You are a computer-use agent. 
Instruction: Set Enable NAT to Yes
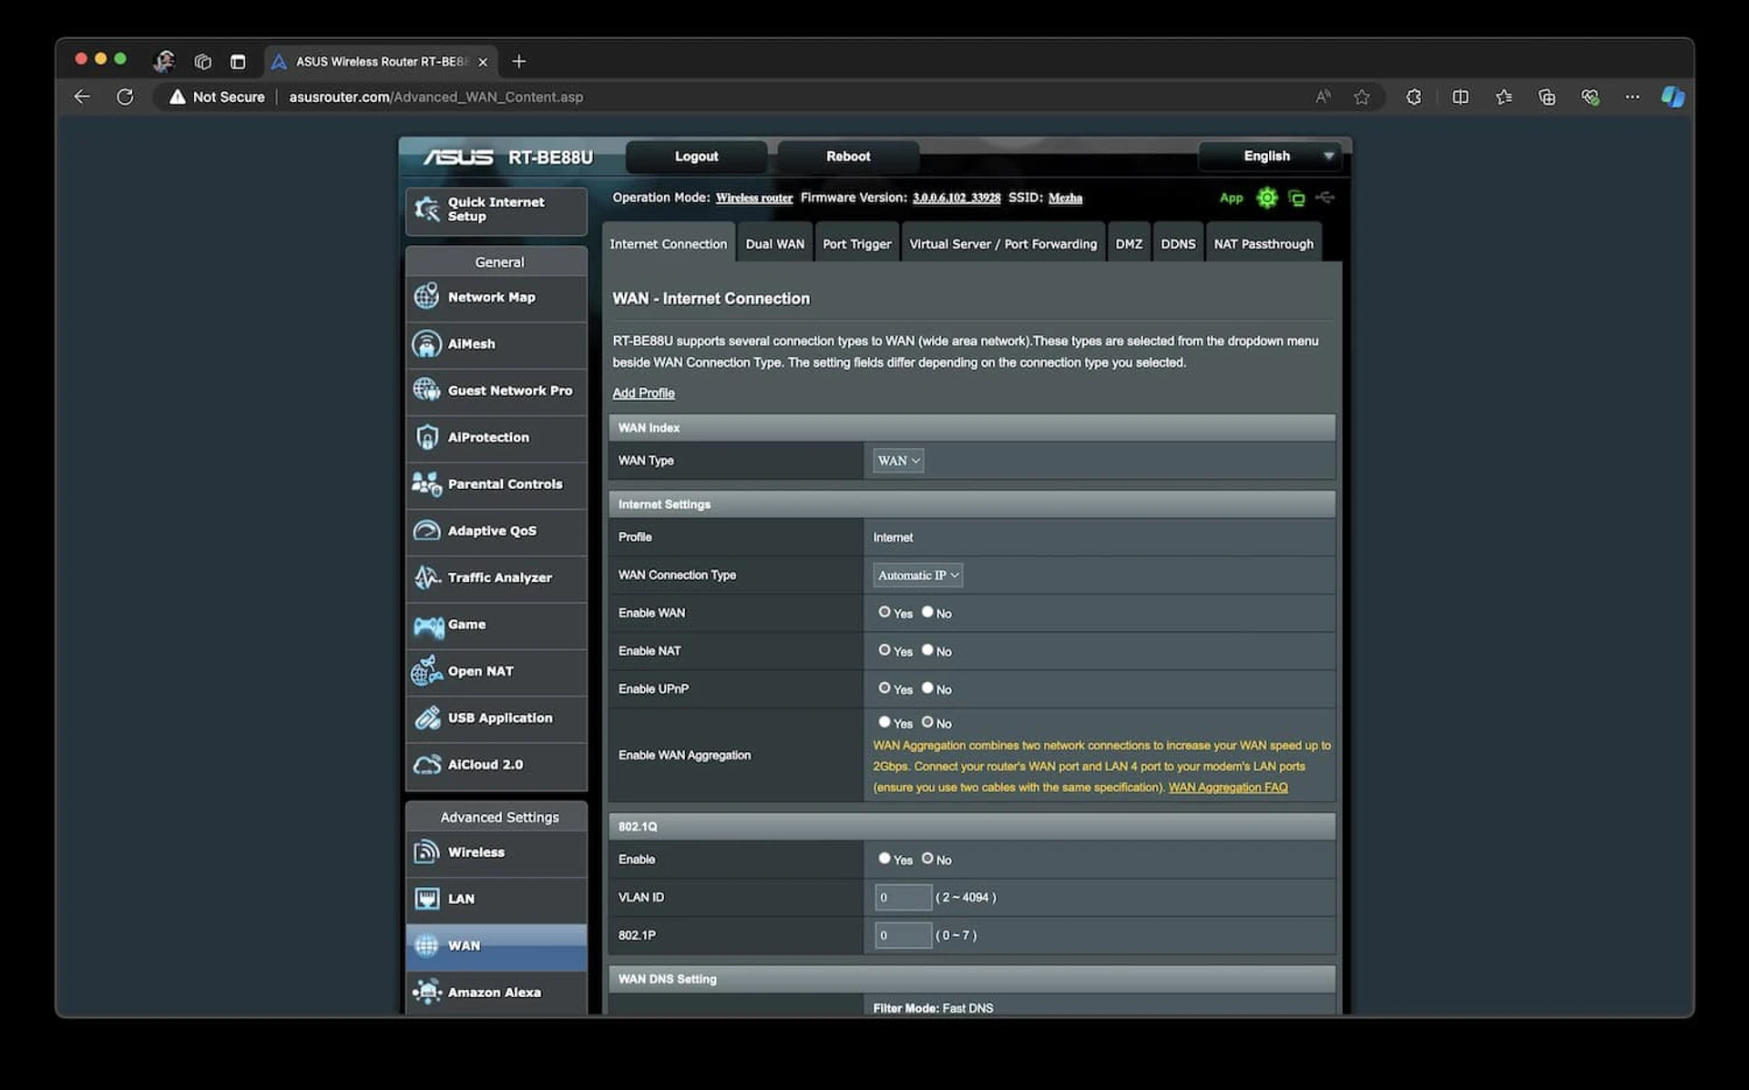[884, 650]
